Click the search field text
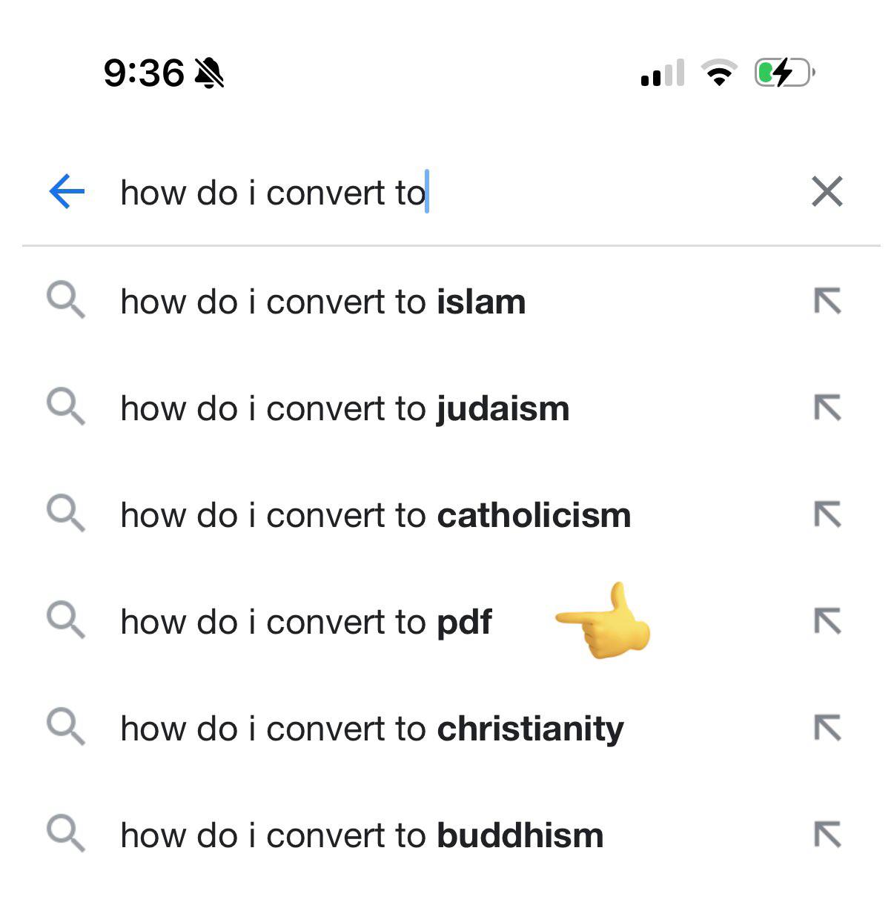 (x=273, y=193)
